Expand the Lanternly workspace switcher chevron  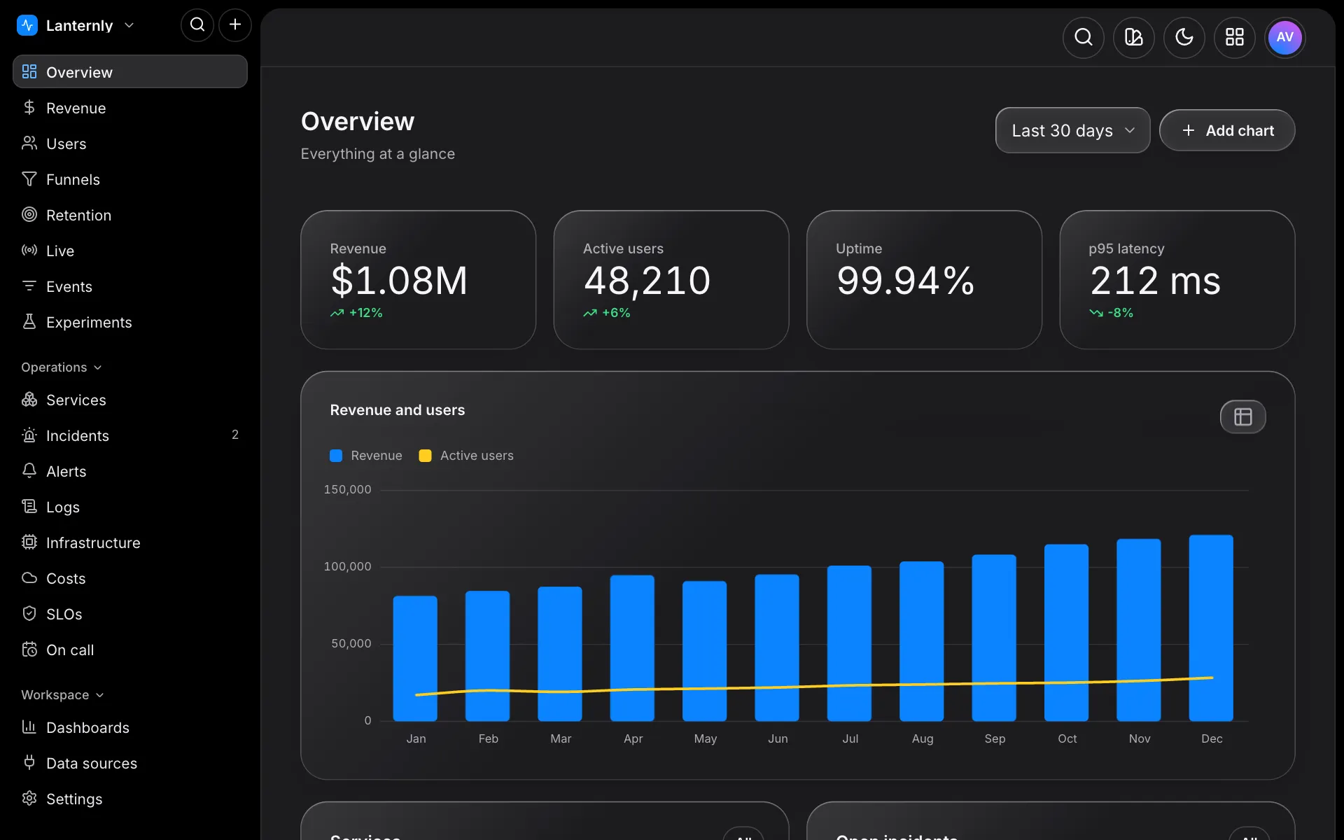[129, 25]
